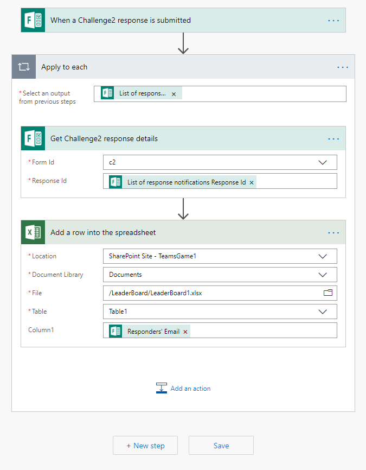Click the Add an action icon
This screenshot has height=470, width=366.
point(162,388)
